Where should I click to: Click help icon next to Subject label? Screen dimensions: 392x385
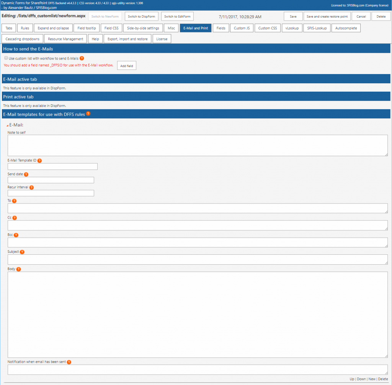pyautogui.click(x=22, y=252)
